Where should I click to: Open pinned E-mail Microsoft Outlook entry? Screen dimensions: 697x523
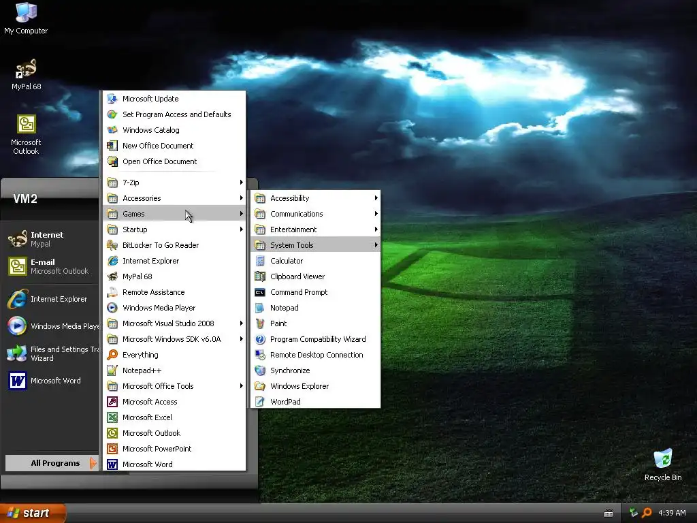[x=52, y=266]
